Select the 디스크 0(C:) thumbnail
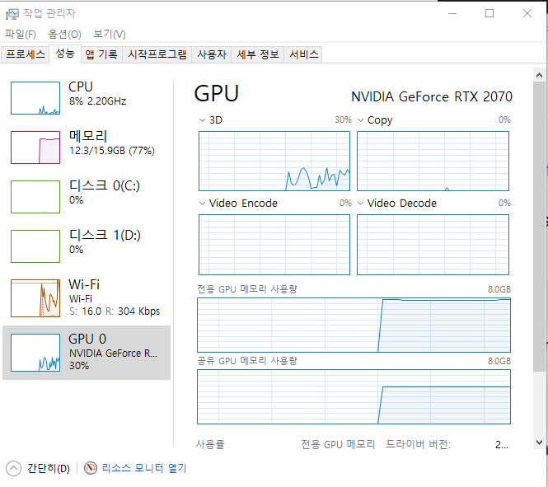 35,197
